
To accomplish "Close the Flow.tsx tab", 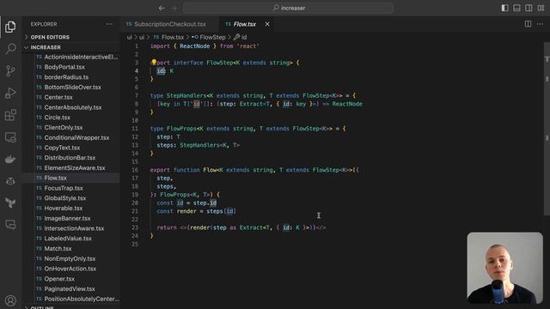I will (x=267, y=24).
